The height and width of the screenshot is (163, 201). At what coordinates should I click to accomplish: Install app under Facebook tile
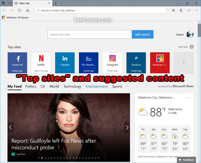(17, 71)
